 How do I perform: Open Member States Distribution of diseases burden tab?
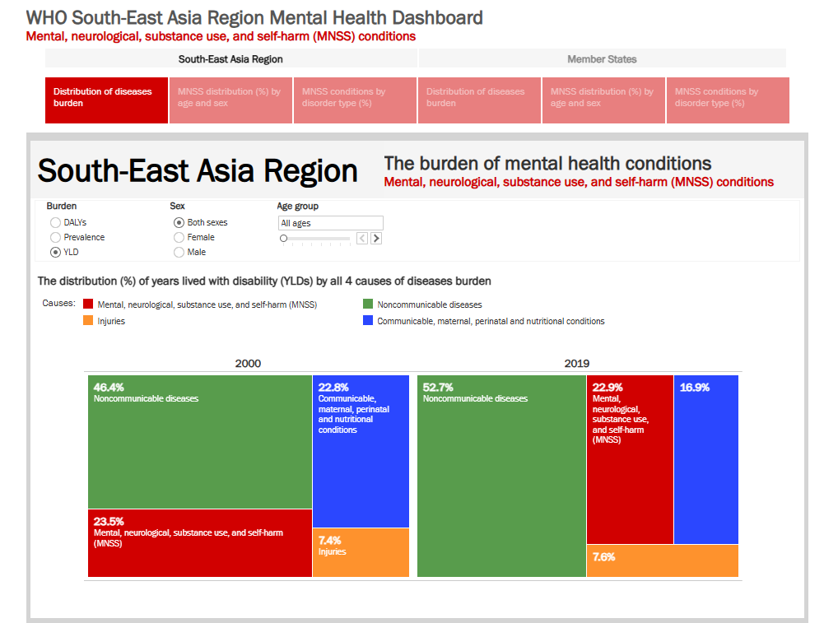(x=479, y=100)
